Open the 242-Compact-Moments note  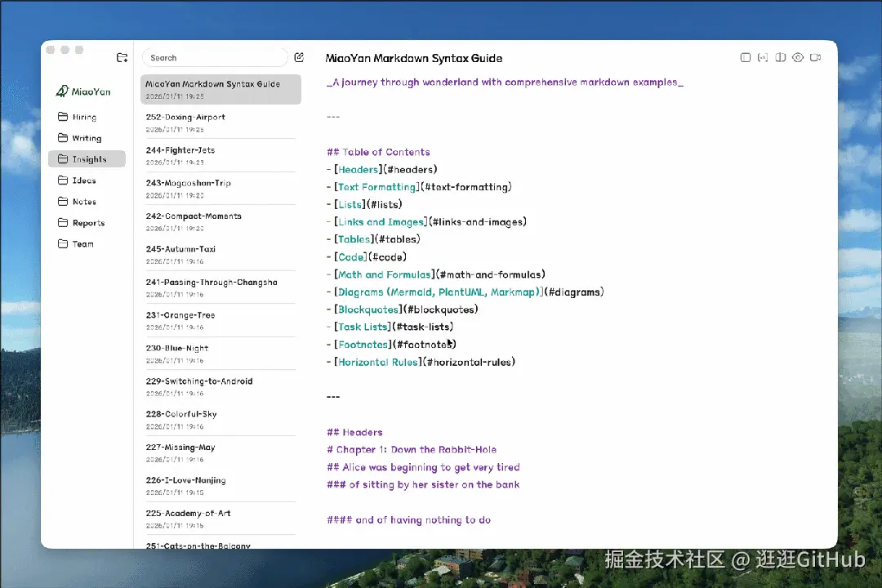pyautogui.click(x=220, y=221)
